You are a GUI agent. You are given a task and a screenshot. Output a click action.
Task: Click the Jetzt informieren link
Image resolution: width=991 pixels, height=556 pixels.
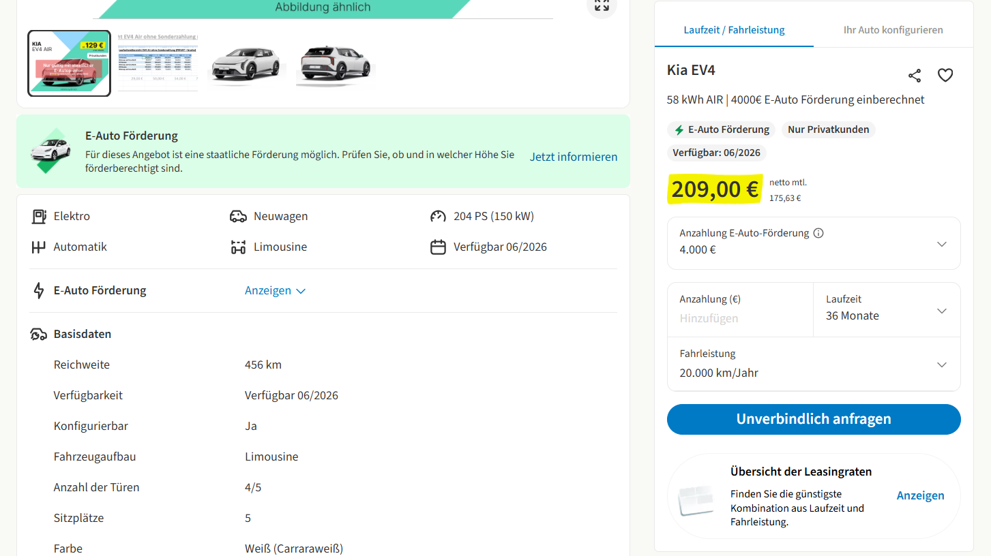[x=573, y=157]
